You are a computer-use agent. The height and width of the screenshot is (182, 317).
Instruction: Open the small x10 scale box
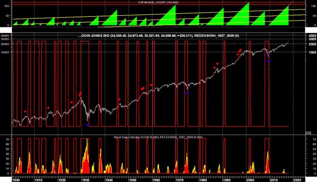click(x=308, y=133)
